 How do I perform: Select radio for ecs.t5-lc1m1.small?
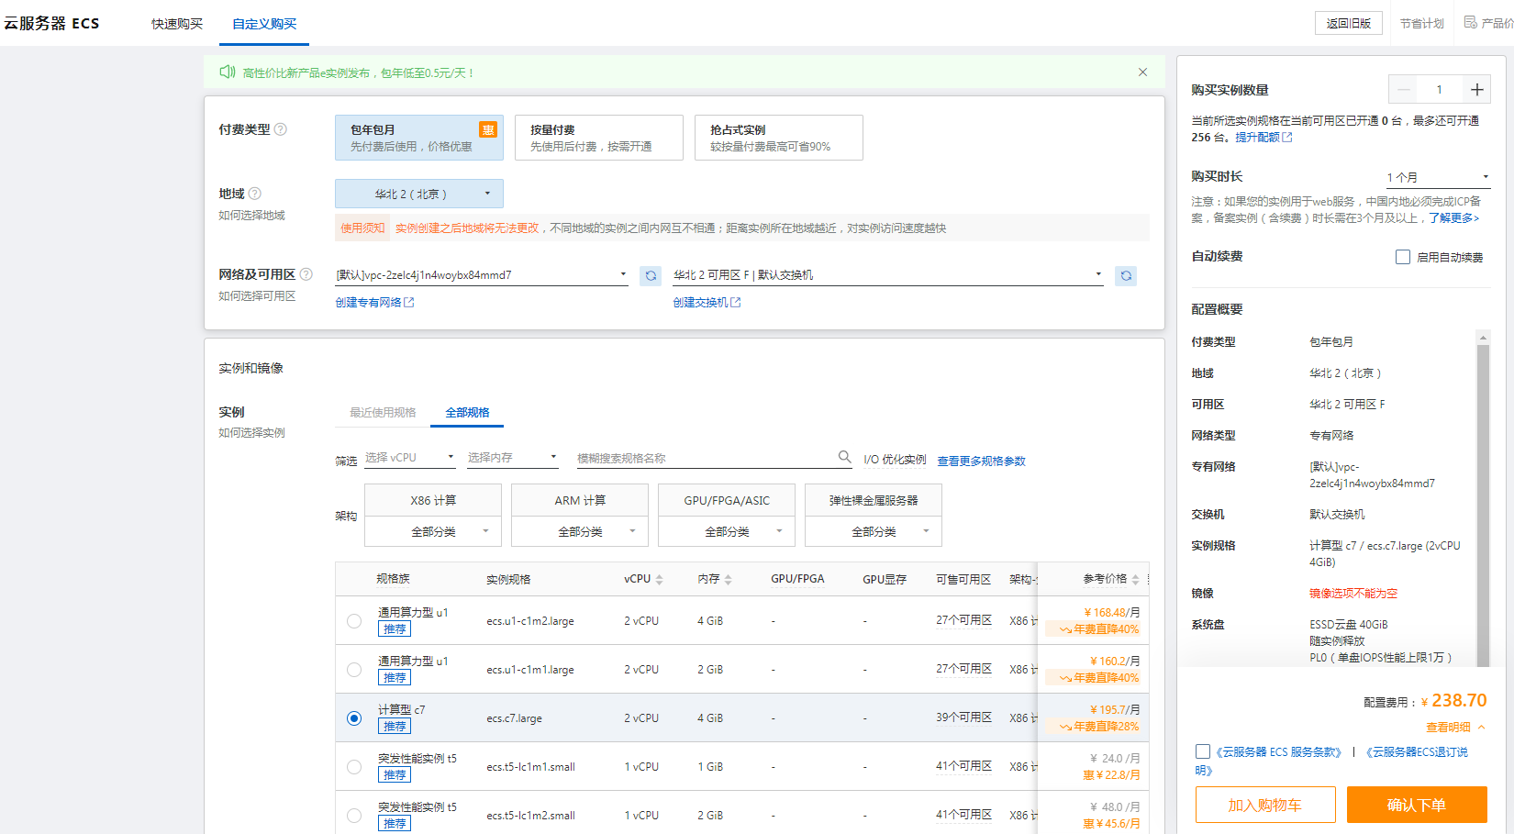[x=354, y=767]
